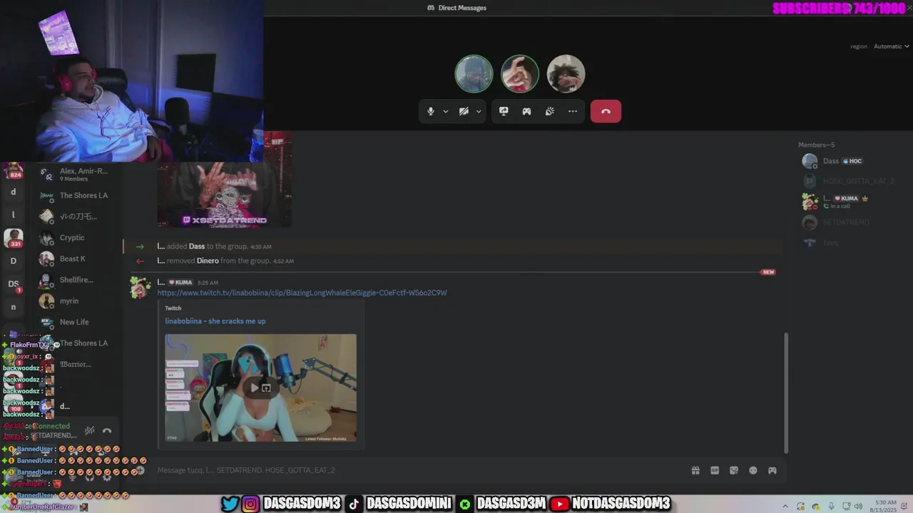Screen dimensions: 913x513
Task: Open the GIF picker
Action: [x=715, y=470]
